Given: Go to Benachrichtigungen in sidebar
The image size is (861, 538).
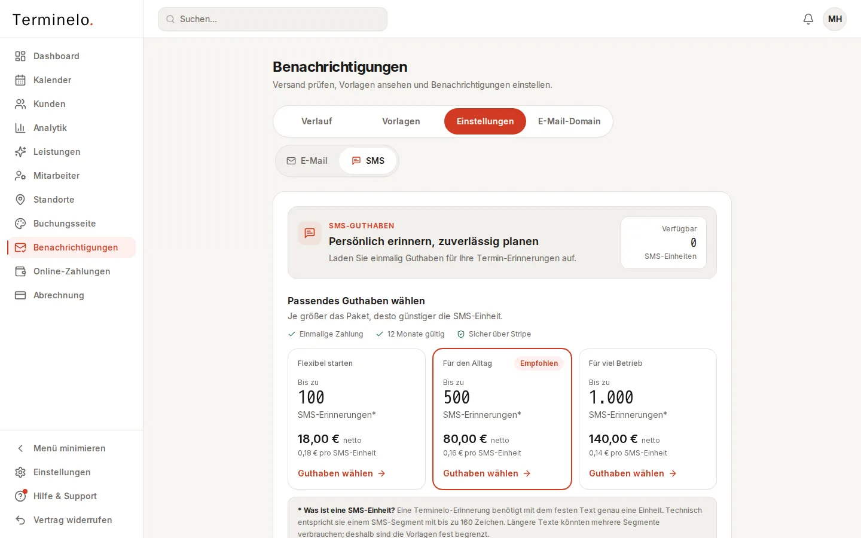Looking at the screenshot, I should (72, 247).
